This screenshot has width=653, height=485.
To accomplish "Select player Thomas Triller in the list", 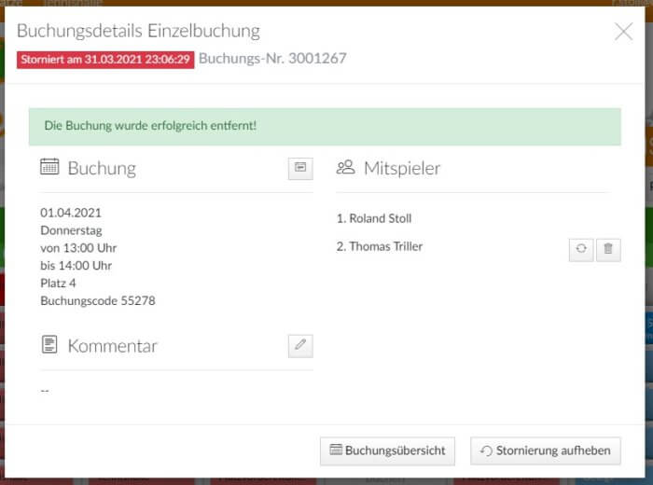I will [380, 246].
